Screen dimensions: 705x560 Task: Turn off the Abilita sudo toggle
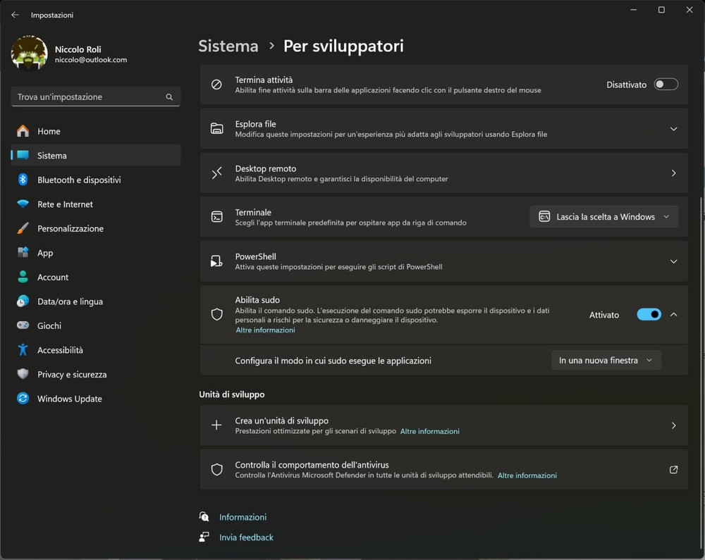649,315
